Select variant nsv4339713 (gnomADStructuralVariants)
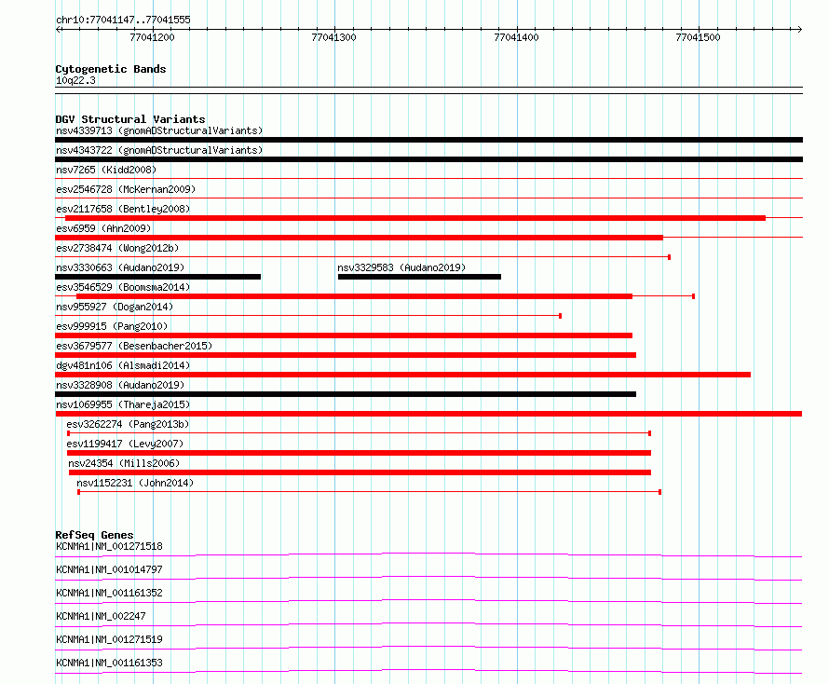Screen dimensions: 829x684 pos(159,130)
